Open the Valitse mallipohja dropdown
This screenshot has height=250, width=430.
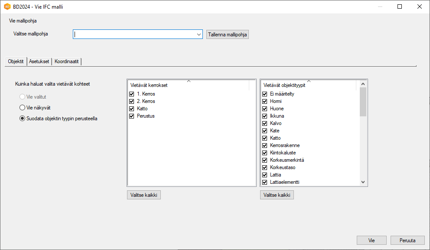click(x=199, y=34)
